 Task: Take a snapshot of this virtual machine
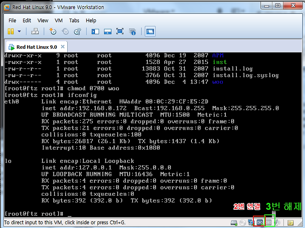53,31
